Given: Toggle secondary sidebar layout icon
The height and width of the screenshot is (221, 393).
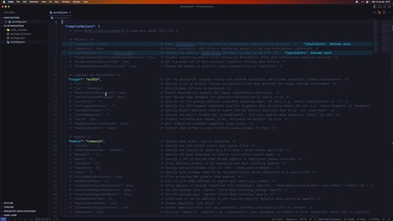Looking at the screenshot, I should pyautogui.click(x=384, y=7).
